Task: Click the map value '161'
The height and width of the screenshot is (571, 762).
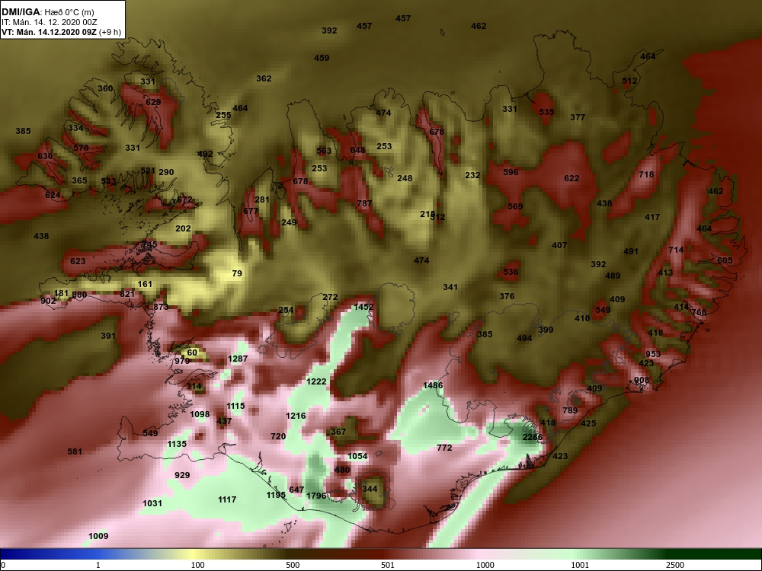Action: pos(145,284)
